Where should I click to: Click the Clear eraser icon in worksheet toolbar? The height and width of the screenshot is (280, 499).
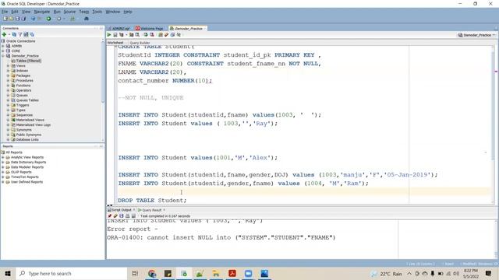pyautogui.click(x=166, y=35)
